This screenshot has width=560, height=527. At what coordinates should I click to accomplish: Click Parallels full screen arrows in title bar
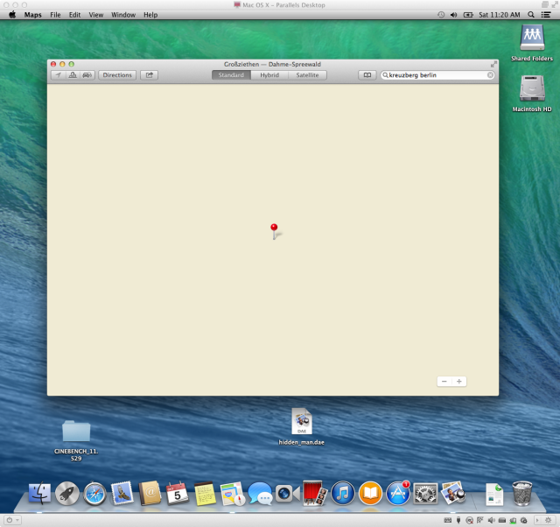click(555, 4)
